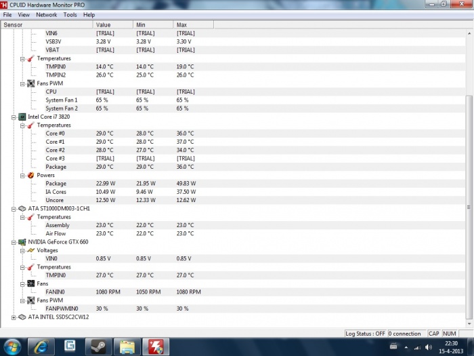Collapse the Voltages group under GTX 660
This screenshot has width=474, height=356.
coord(22,251)
